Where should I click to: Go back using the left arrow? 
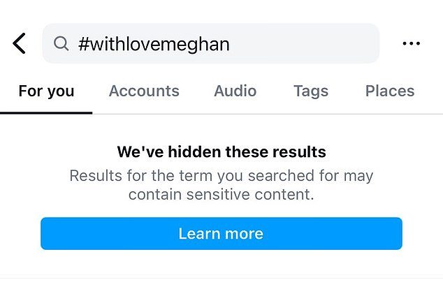coord(19,43)
